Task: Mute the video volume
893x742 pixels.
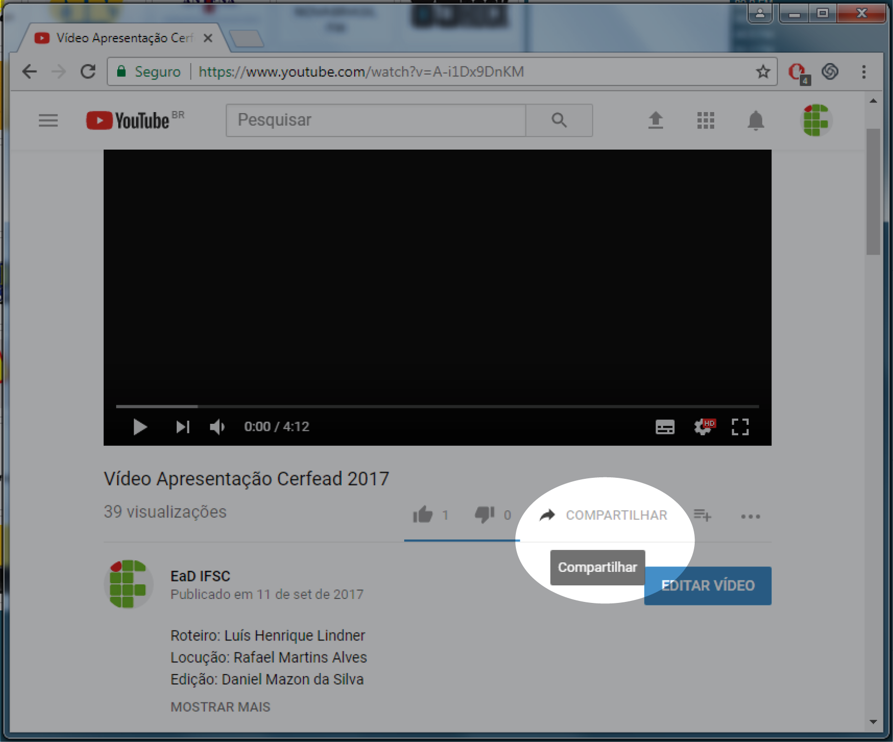Action: point(217,427)
